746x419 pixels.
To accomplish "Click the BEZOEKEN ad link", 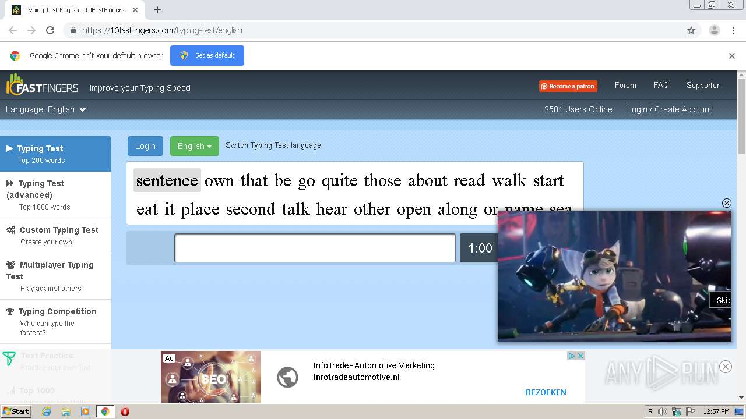I will pyautogui.click(x=546, y=392).
